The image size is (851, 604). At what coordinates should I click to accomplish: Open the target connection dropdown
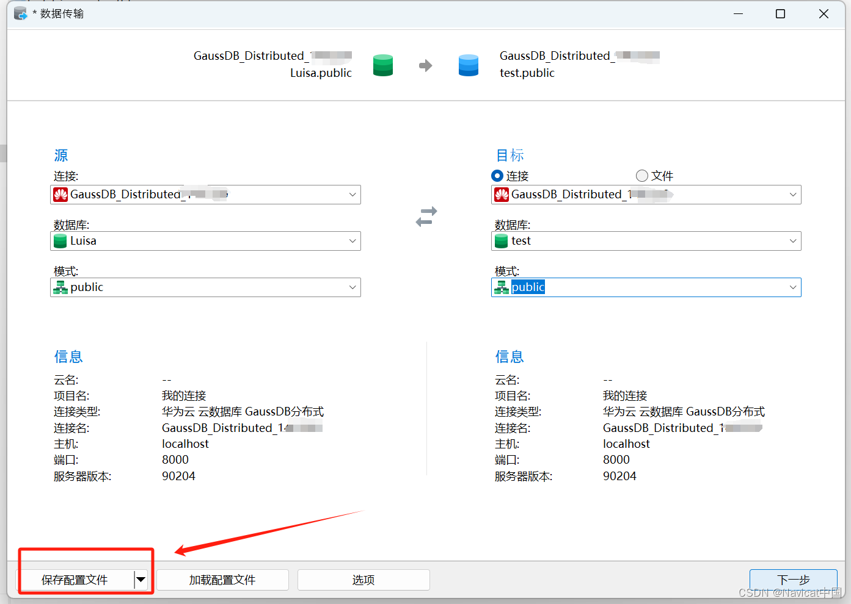point(793,195)
